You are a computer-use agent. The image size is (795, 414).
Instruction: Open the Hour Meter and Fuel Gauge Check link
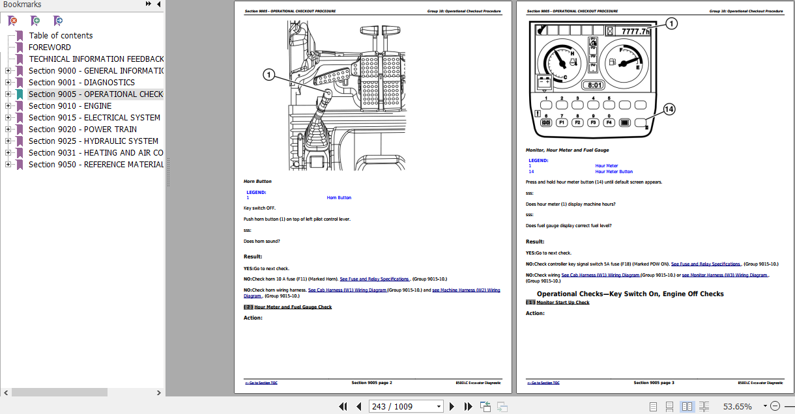293,307
